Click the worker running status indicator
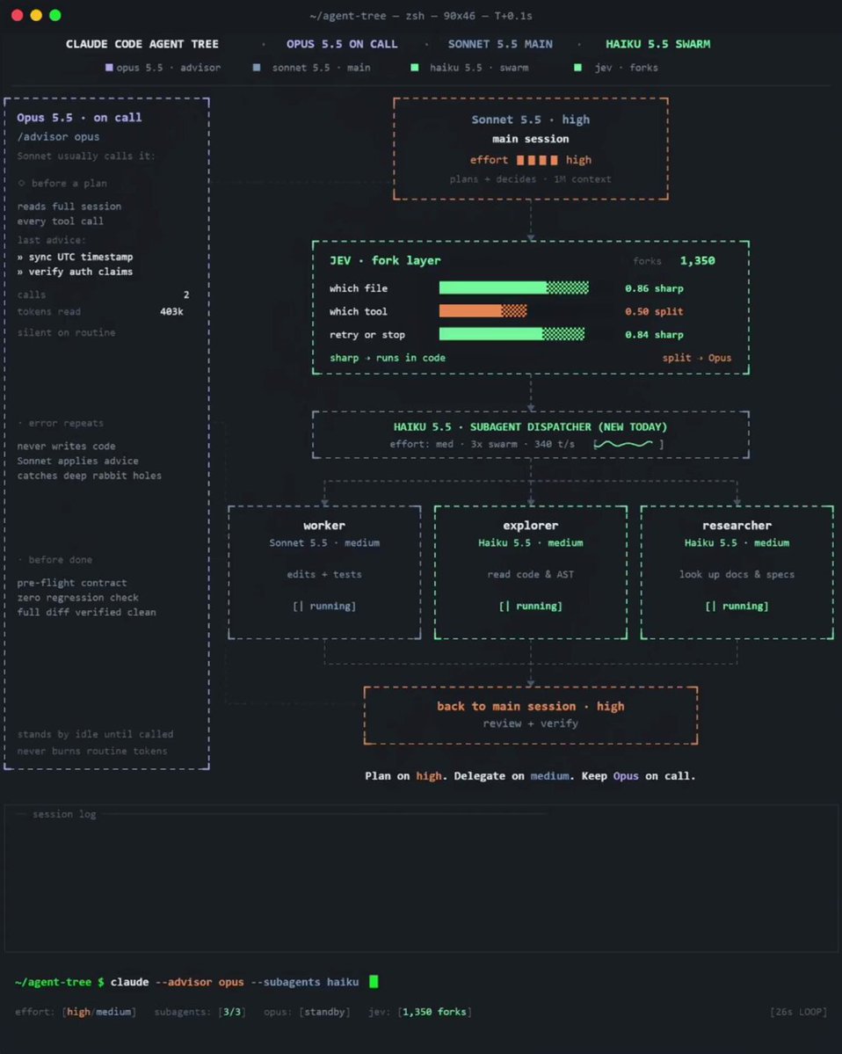842x1054 pixels. point(324,606)
